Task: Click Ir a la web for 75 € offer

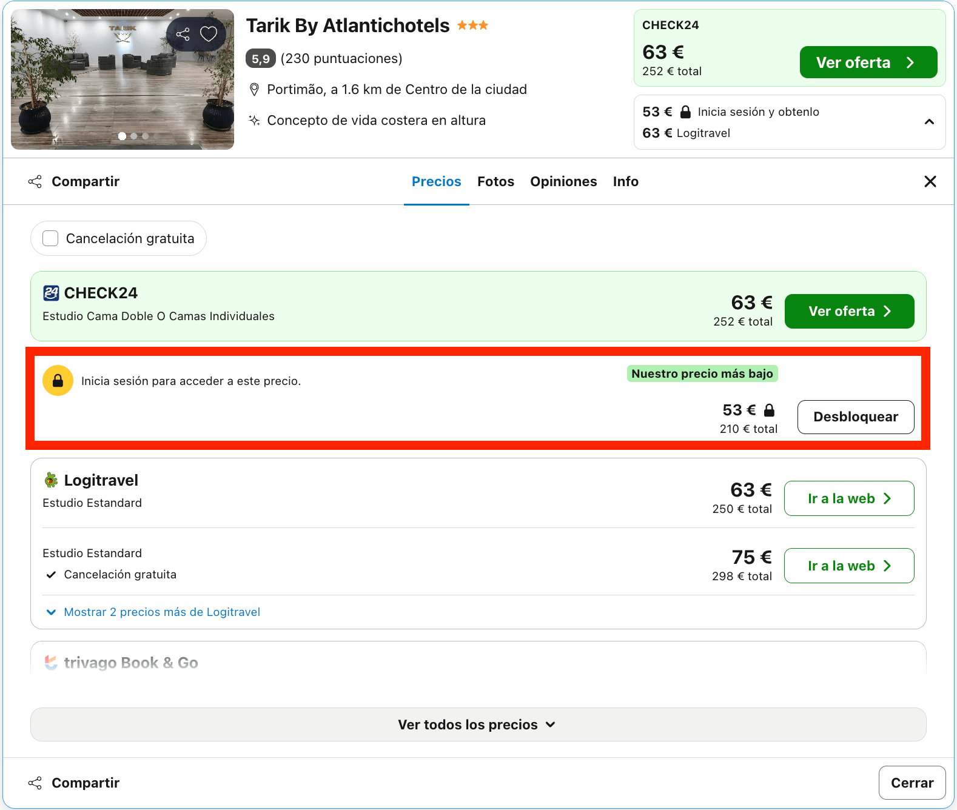Action: (849, 566)
